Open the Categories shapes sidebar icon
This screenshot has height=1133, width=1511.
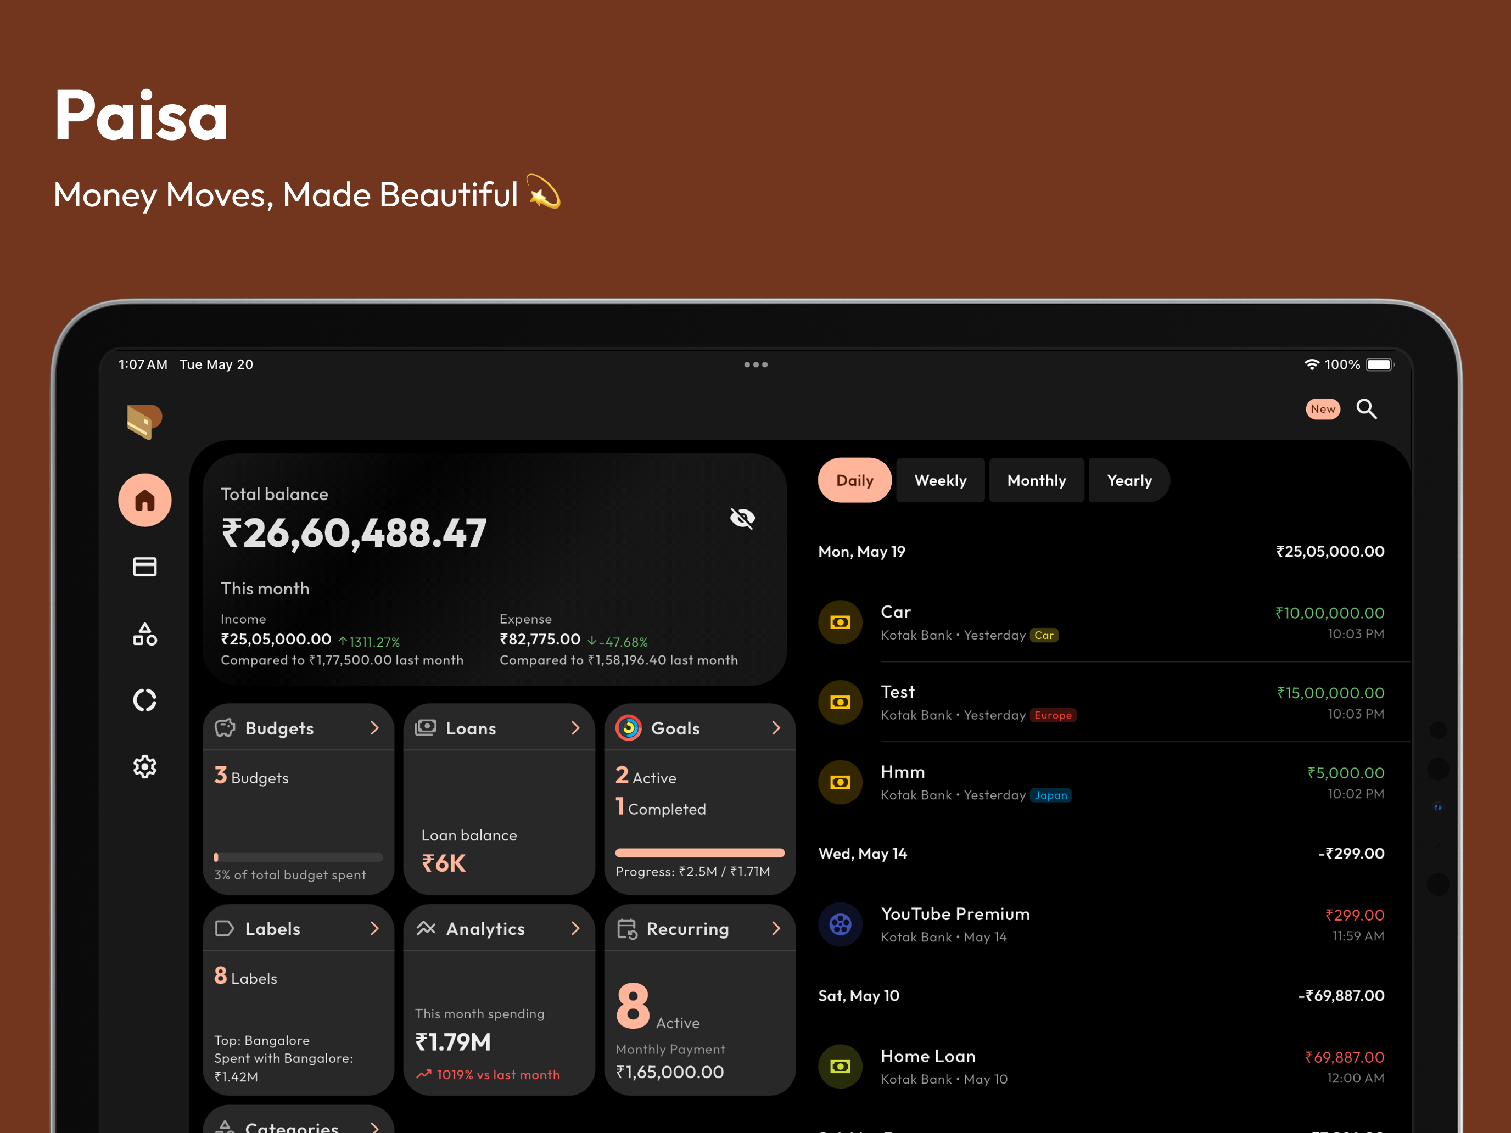tap(145, 634)
